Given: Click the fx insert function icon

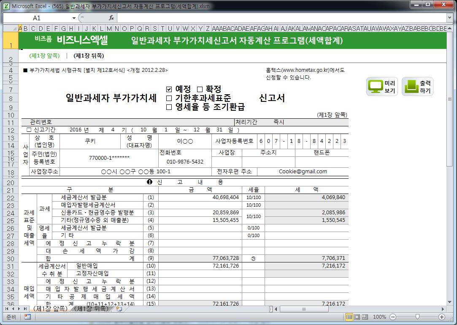Looking at the screenshot, I should [111, 18].
